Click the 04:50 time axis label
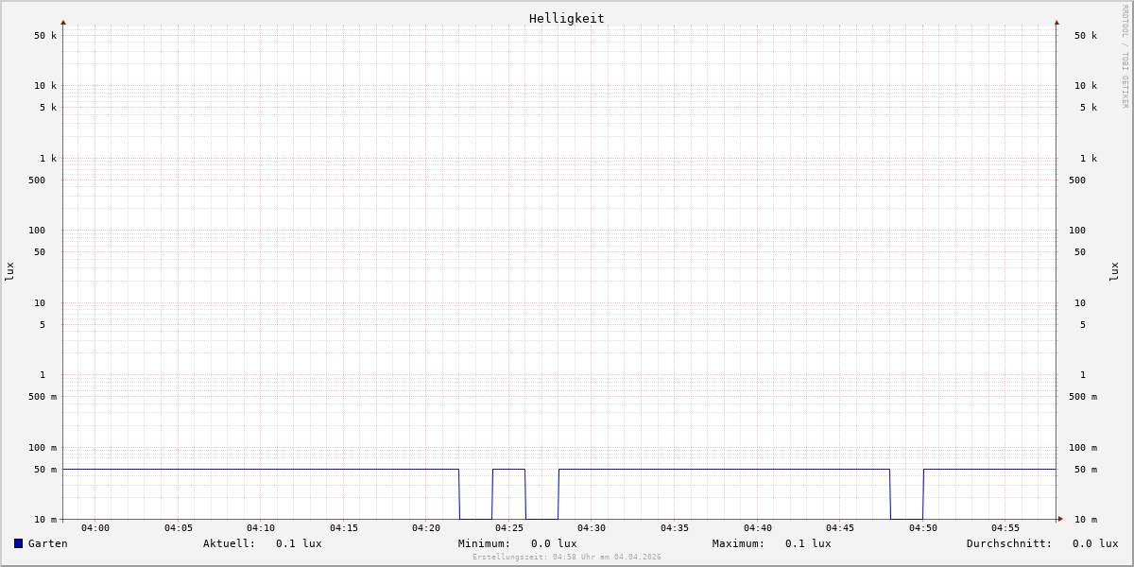1134x567 pixels. [x=923, y=528]
